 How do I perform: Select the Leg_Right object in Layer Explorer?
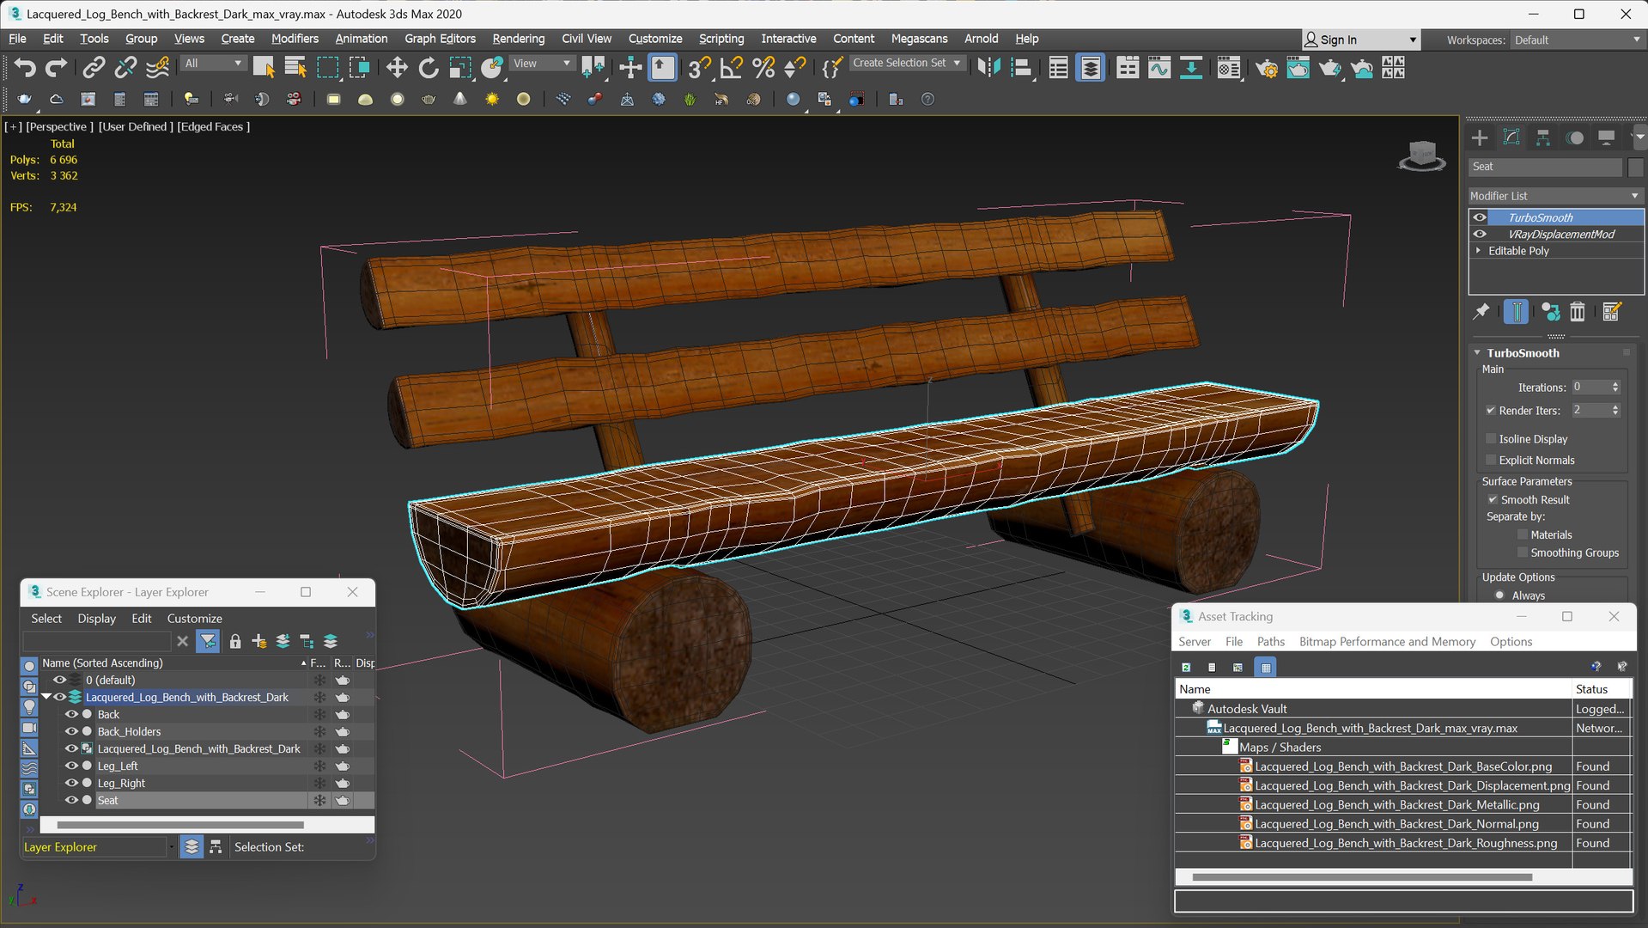point(121,783)
